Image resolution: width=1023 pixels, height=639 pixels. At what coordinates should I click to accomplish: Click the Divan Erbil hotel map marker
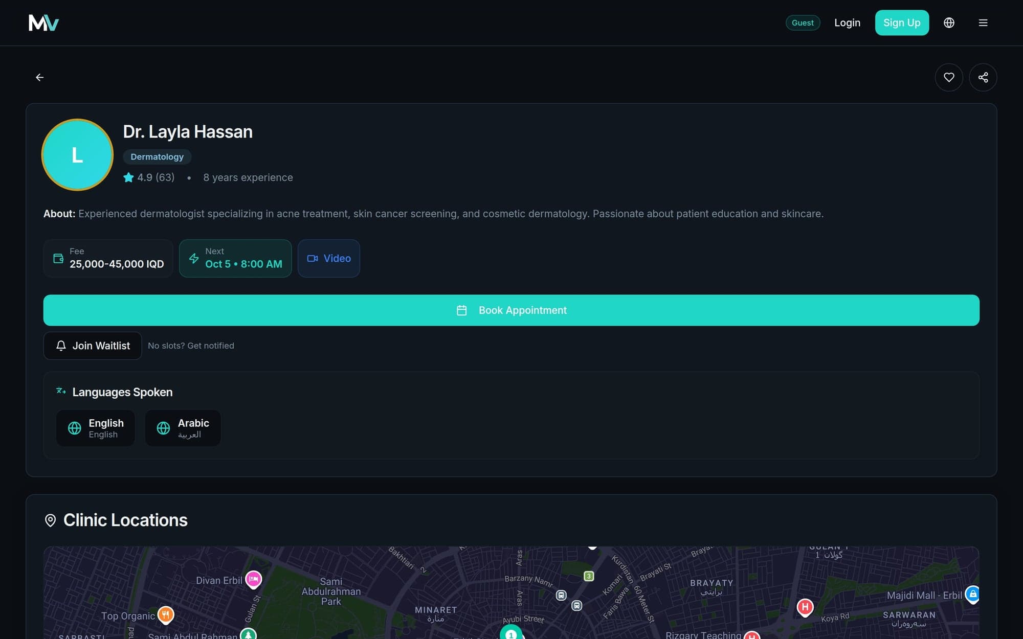coord(253,579)
